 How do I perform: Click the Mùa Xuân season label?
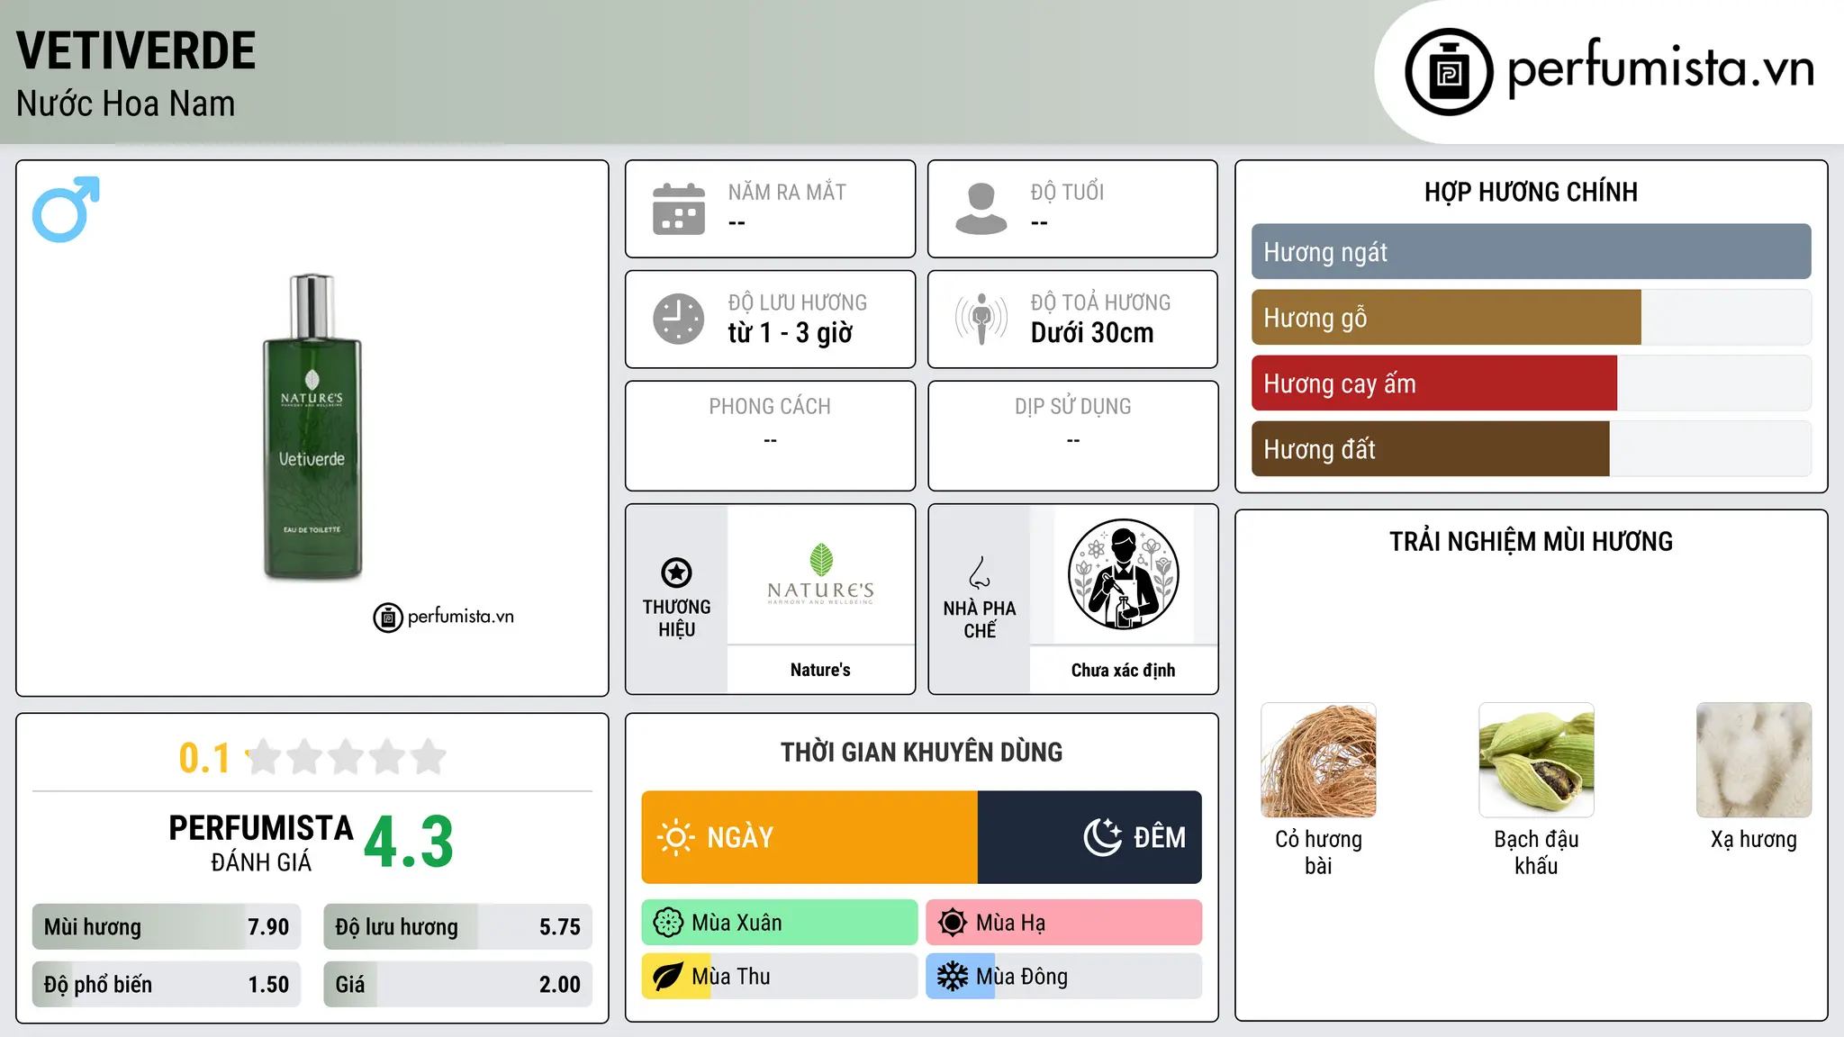(737, 923)
